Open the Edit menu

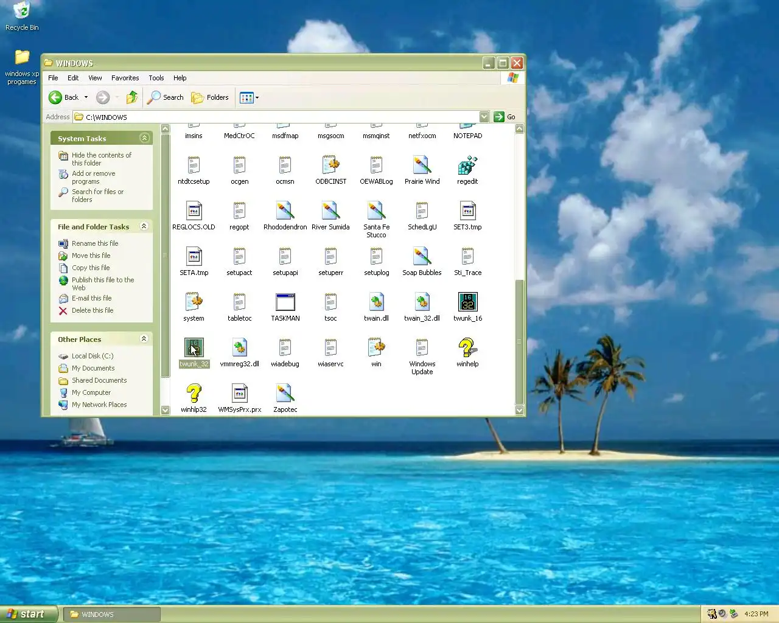tap(73, 78)
